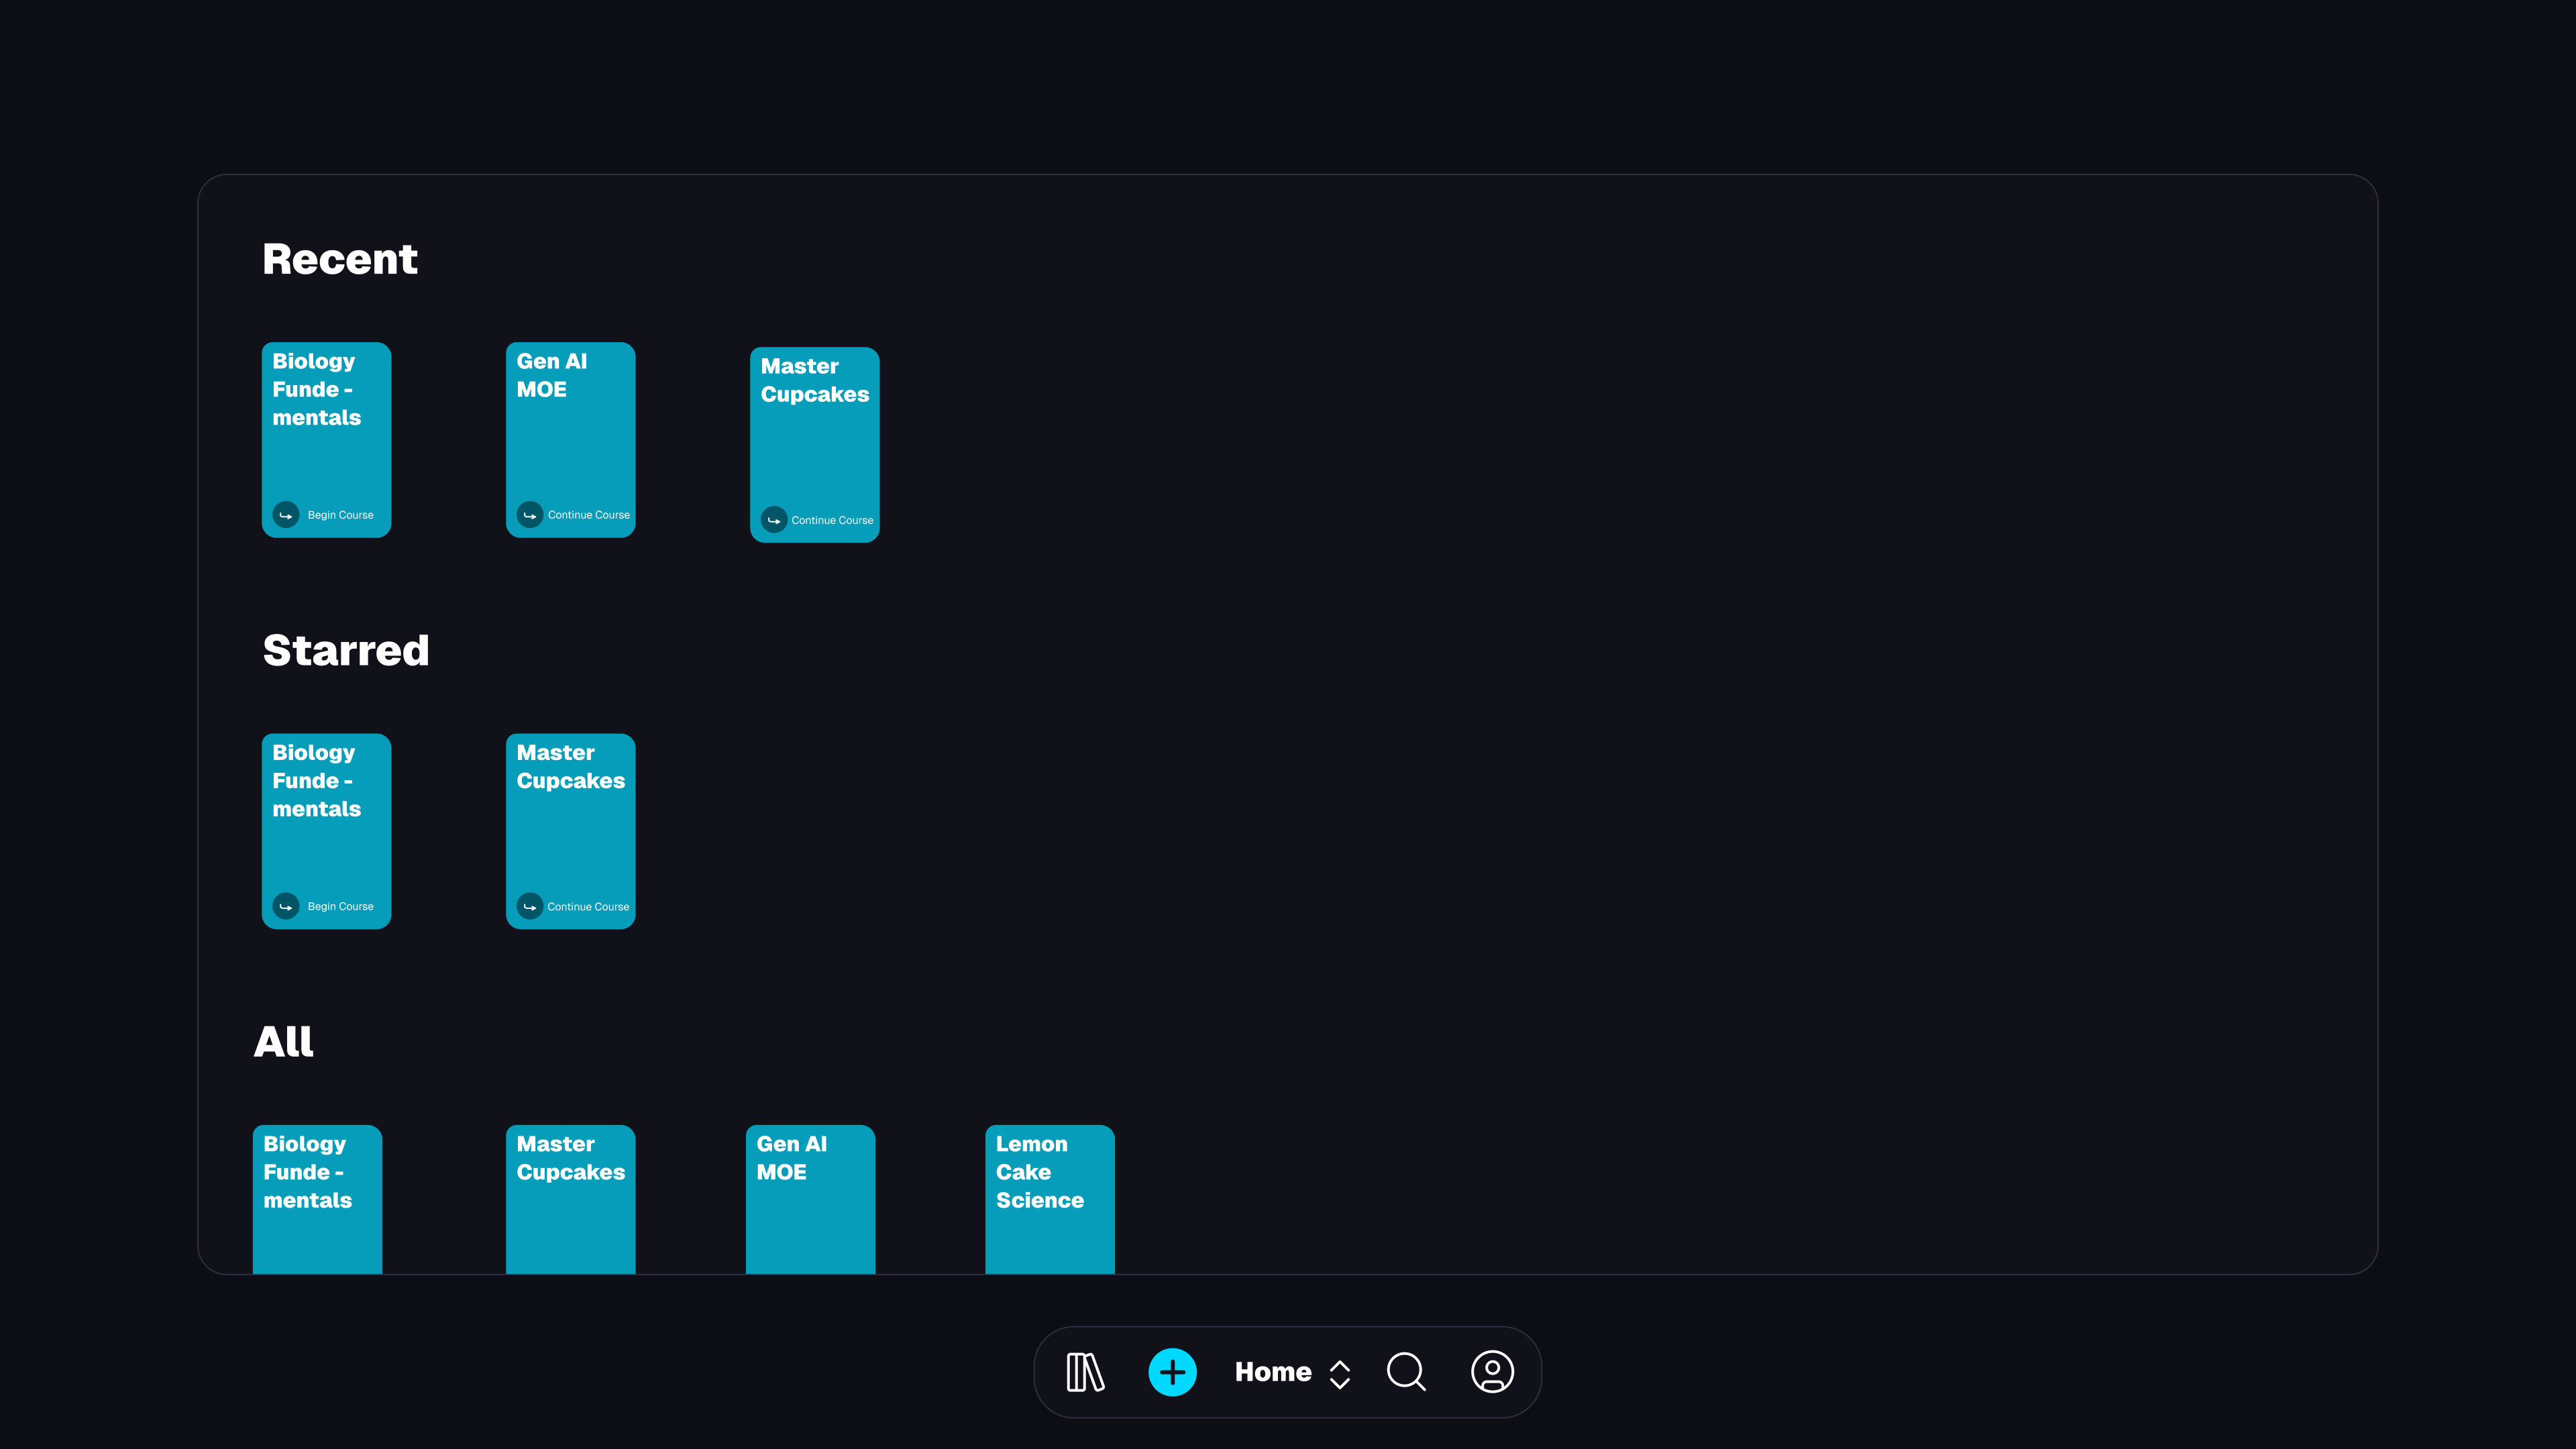Screen dimensions: 2576x1449
Task: Open Gen AI MOE card under All
Action: [x=810, y=1200]
